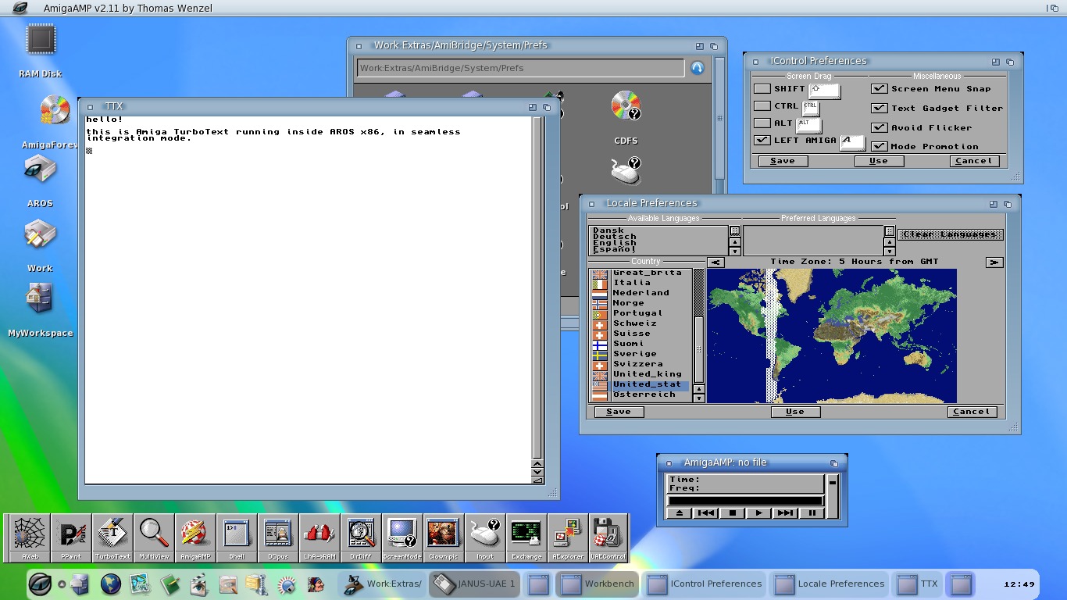Switch to IControl Preferences taskbar item
Viewport: 1067px width, 600px height.
point(705,584)
